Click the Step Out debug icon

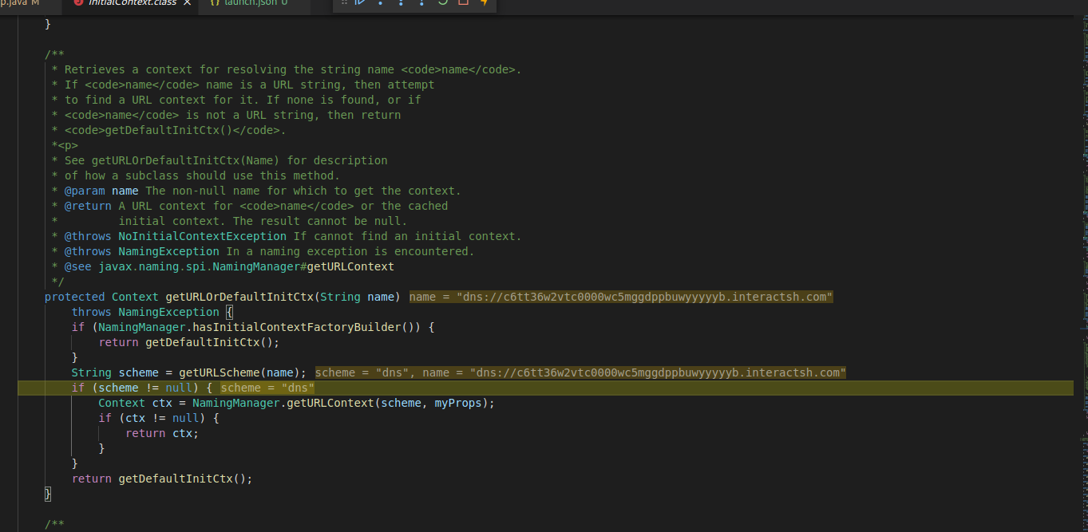point(421,3)
